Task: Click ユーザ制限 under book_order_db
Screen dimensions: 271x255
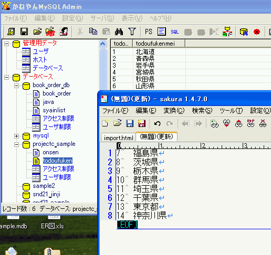Action: coord(57,127)
